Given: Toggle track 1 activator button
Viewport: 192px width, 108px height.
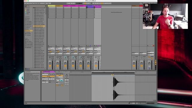Looking at the screenshot, I should pos(50,66).
